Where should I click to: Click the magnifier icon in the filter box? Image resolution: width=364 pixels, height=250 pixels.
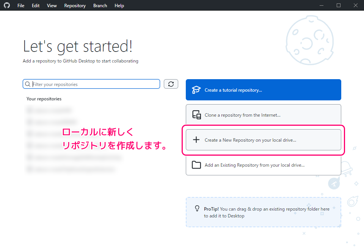pos(28,84)
